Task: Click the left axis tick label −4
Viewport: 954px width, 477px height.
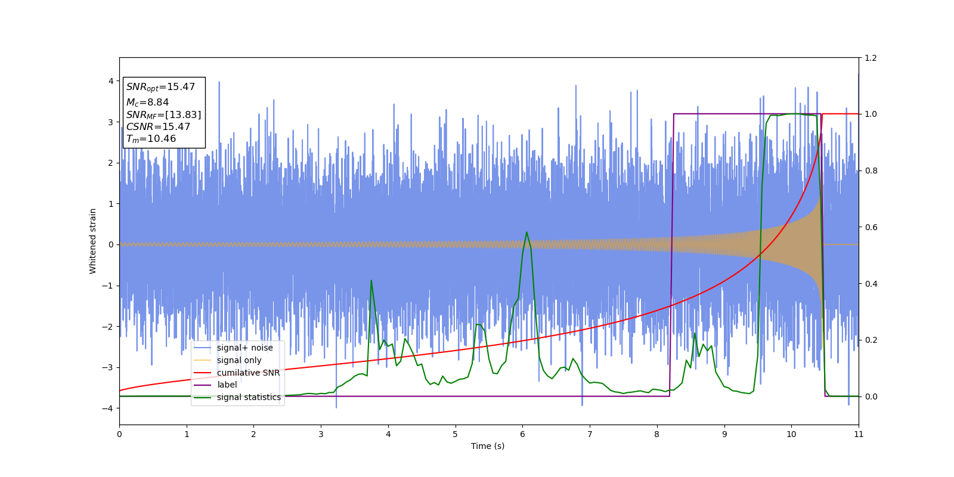Action: [x=108, y=408]
